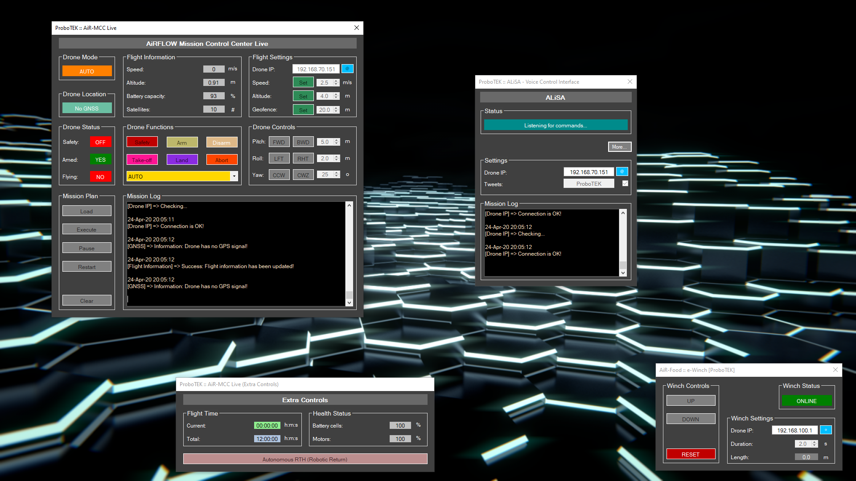This screenshot has width=856, height=481.
Task: Click the Drone IP field in Flight Settings
Action: pos(316,69)
